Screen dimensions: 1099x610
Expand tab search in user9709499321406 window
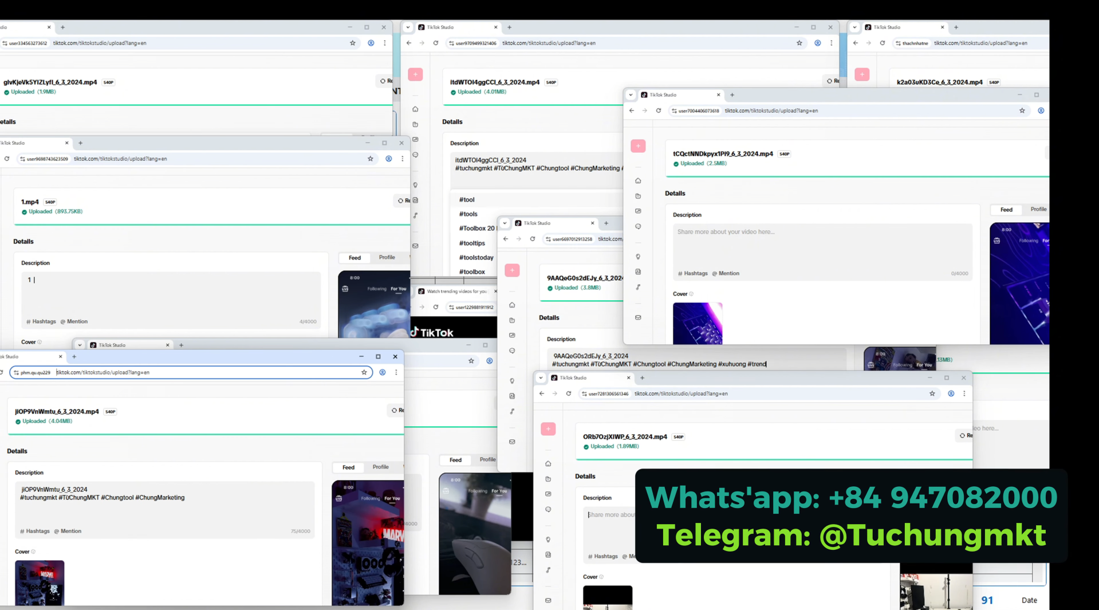pos(408,27)
